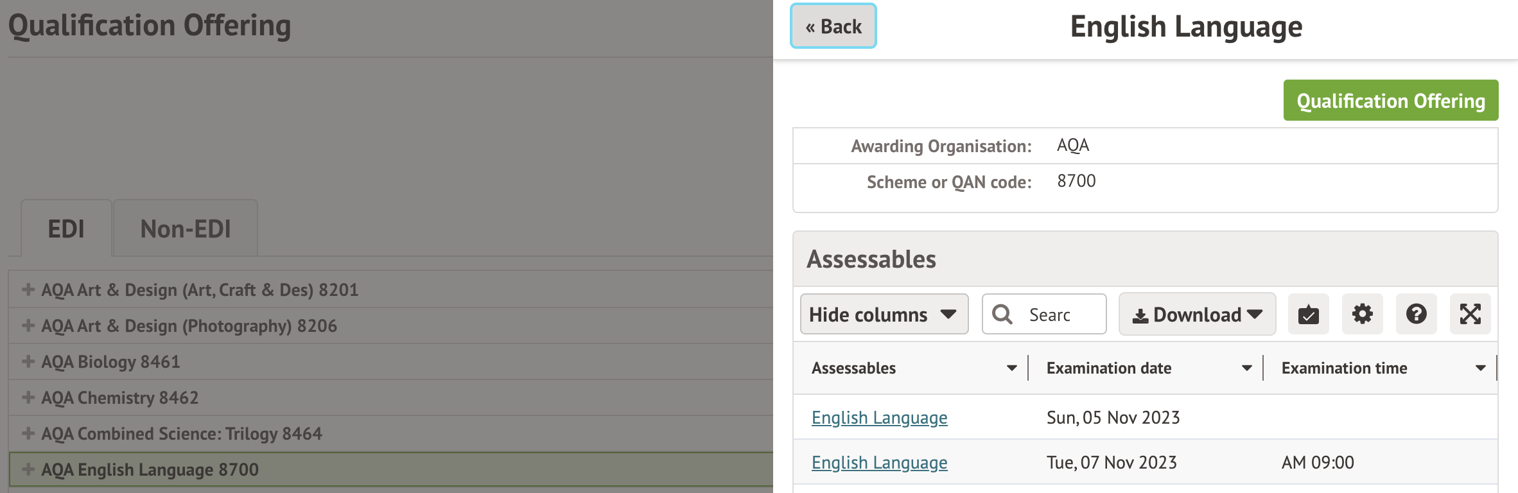The width and height of the screenshot is (1518, 493).
Task: Expand AQA Chemistry 8462 plus icon
Action: point(28,397)
